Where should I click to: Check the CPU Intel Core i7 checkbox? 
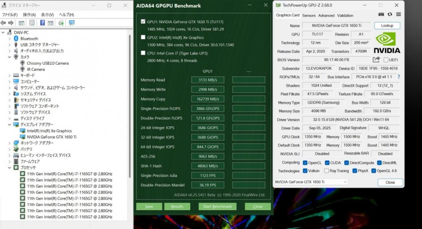pos(143,53)
